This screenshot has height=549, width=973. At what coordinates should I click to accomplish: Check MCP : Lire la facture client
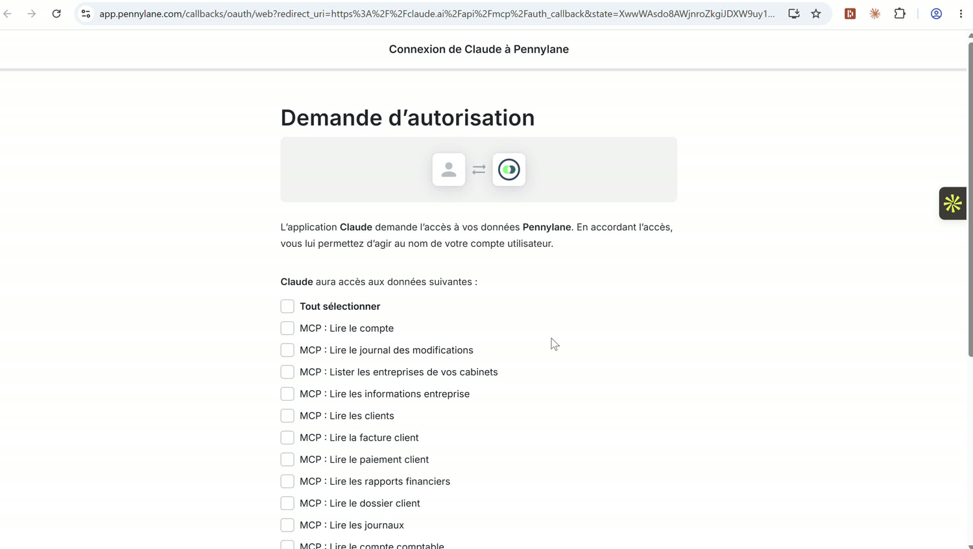[287, 438]
